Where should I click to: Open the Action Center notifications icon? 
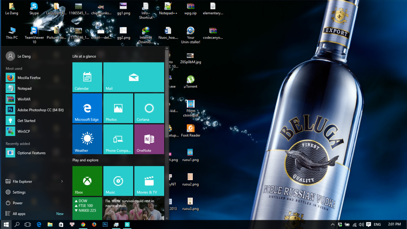point(368,225)
